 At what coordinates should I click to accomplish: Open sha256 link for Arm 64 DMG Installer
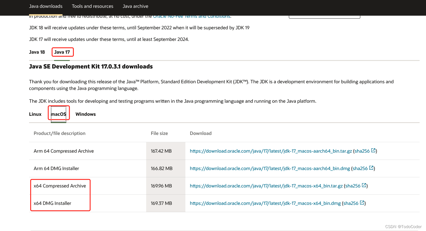click(x=360, y=169)
